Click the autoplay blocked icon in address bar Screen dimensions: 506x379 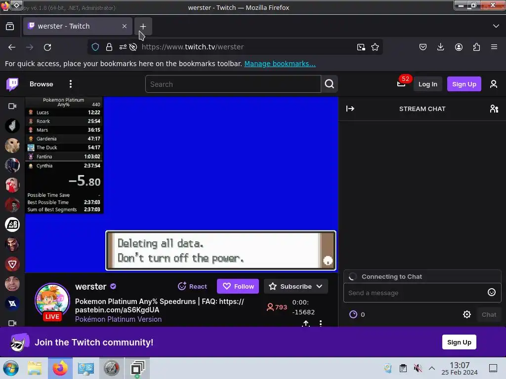133,47
